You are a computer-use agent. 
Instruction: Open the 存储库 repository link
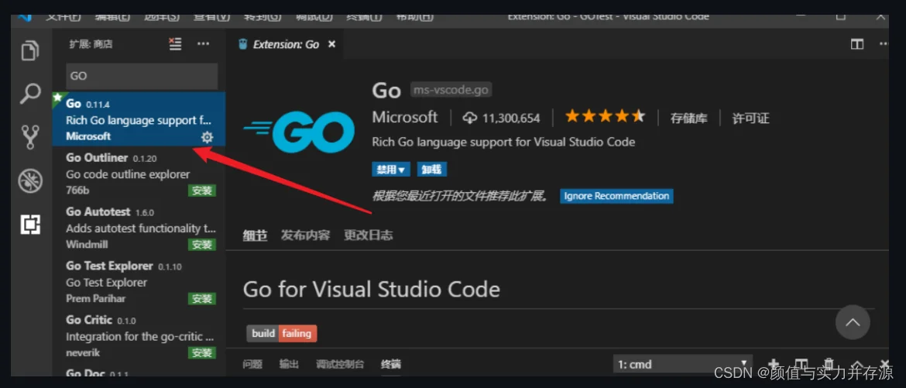coord(688,118)
